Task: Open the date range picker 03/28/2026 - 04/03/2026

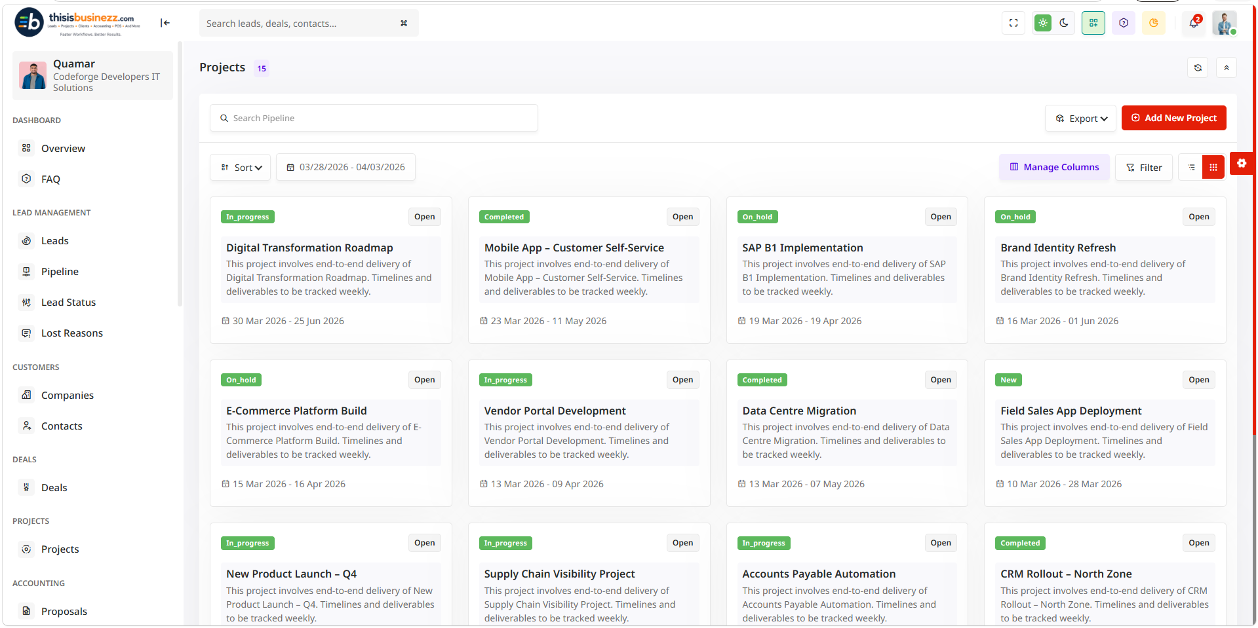Action: coord(345,167)
